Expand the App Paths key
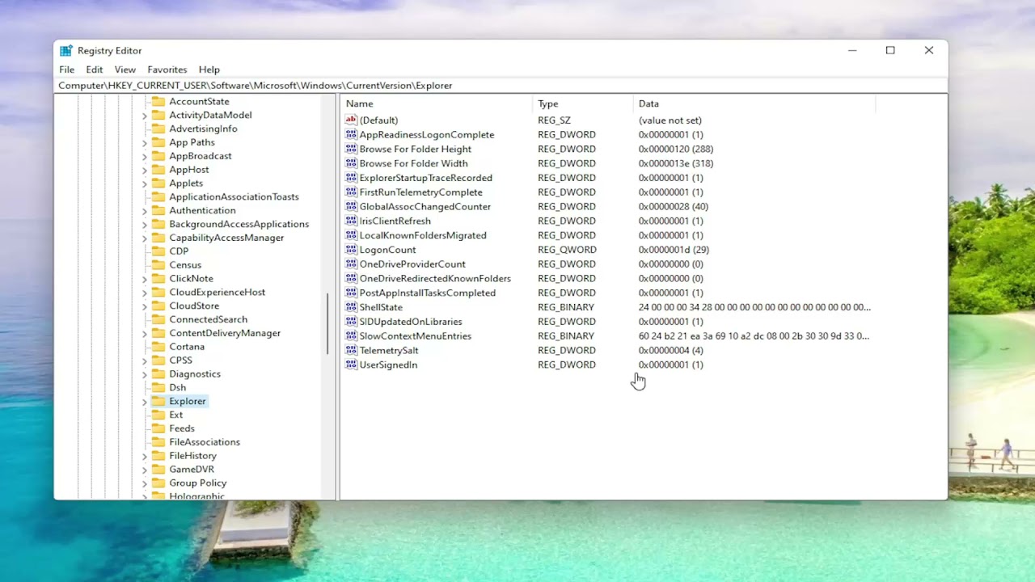 tap(145, 143)
